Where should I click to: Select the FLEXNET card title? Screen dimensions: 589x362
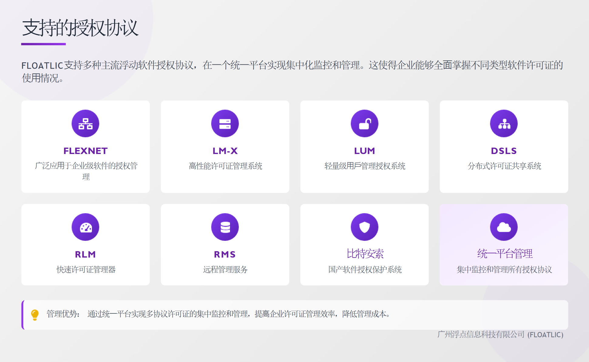pyautogui.click(x=85, y=151)
